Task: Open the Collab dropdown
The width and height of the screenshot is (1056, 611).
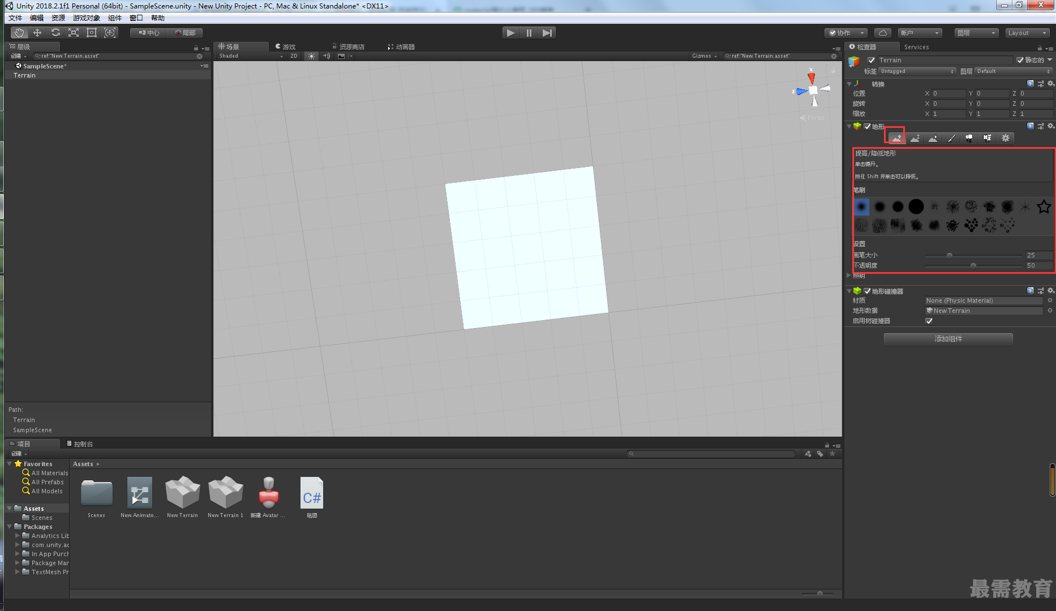Action: (846, 33)
